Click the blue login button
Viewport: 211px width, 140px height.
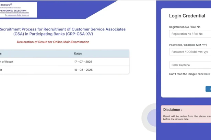(x=208, y=89)
